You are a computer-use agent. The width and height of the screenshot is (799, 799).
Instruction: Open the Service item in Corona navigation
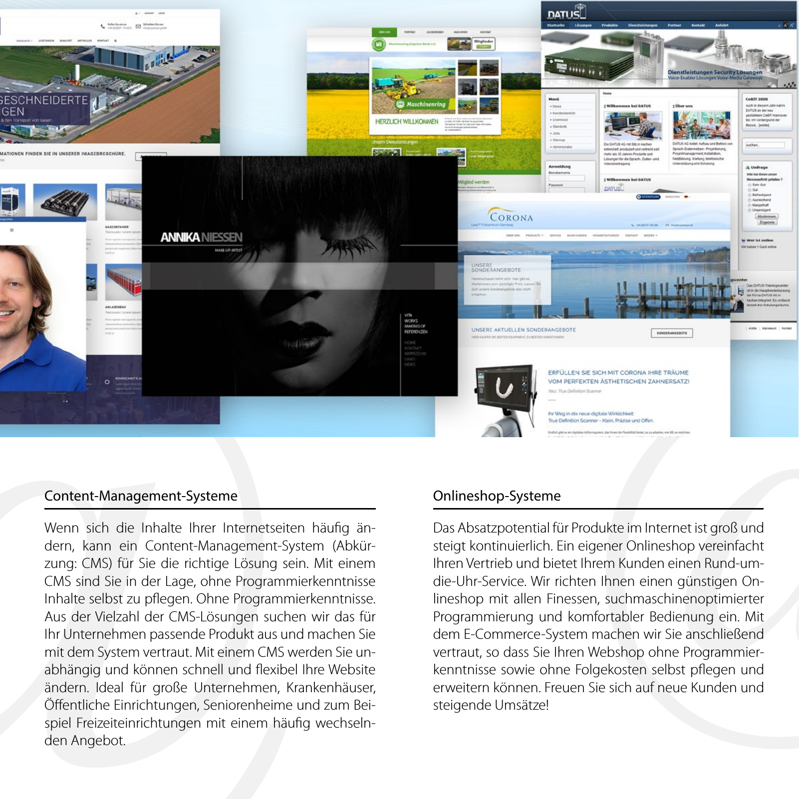(x=555, y=235)
